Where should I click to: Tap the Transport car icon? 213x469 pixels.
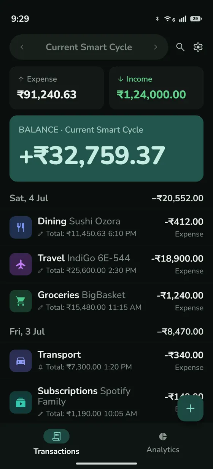coord(21,361)
